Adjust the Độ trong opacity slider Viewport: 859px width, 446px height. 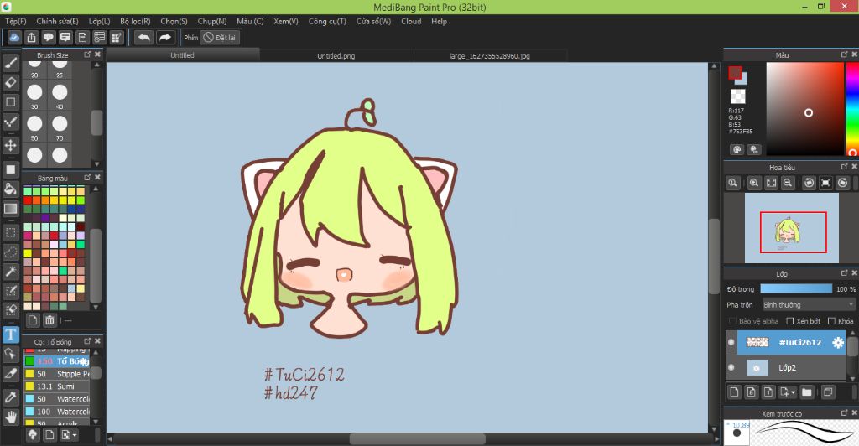[x=795, y=289]
